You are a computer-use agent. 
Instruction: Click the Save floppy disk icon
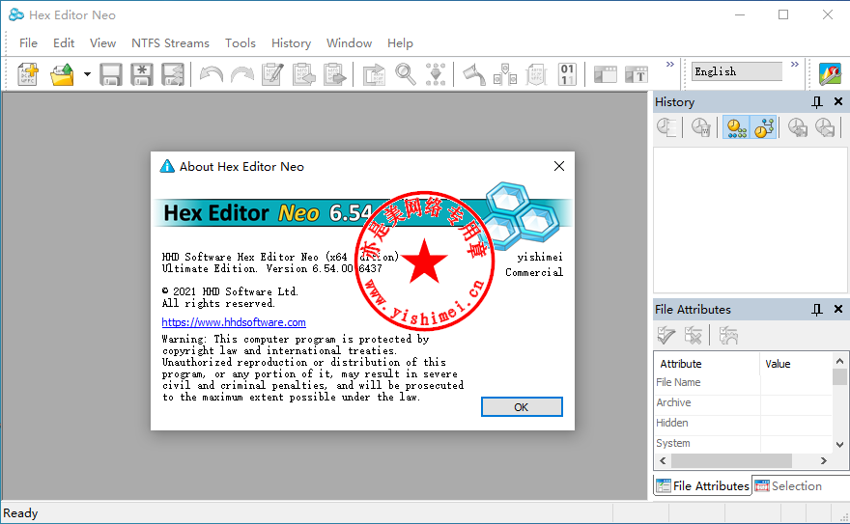[x=110, y=74]
